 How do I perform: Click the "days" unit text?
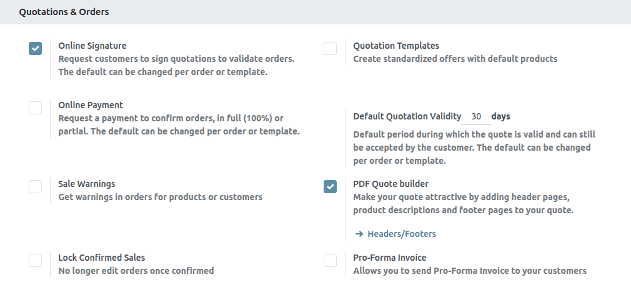501,116
